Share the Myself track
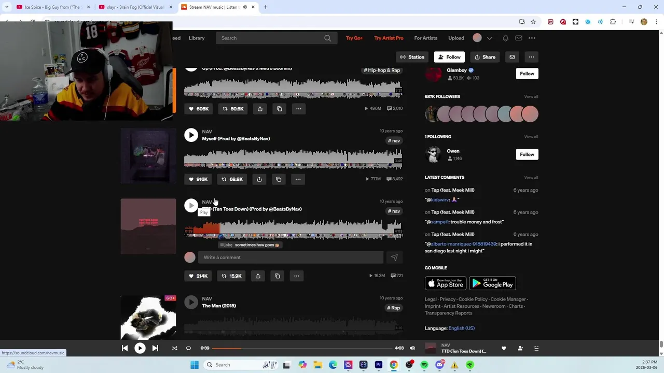The image size is (664, 373). coord(259,179)
